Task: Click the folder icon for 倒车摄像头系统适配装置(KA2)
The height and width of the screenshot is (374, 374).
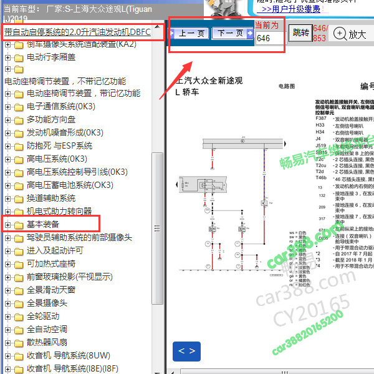Action: pyautogui.click(x=19, y=45)
